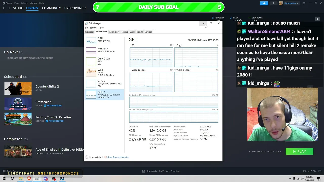Open Task Manager File menu
The width and height of the screenshot is (324, 182).
86,28
